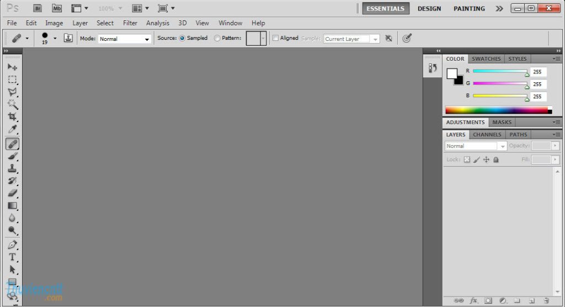Open the History panel icon

[x=433, y=68]
